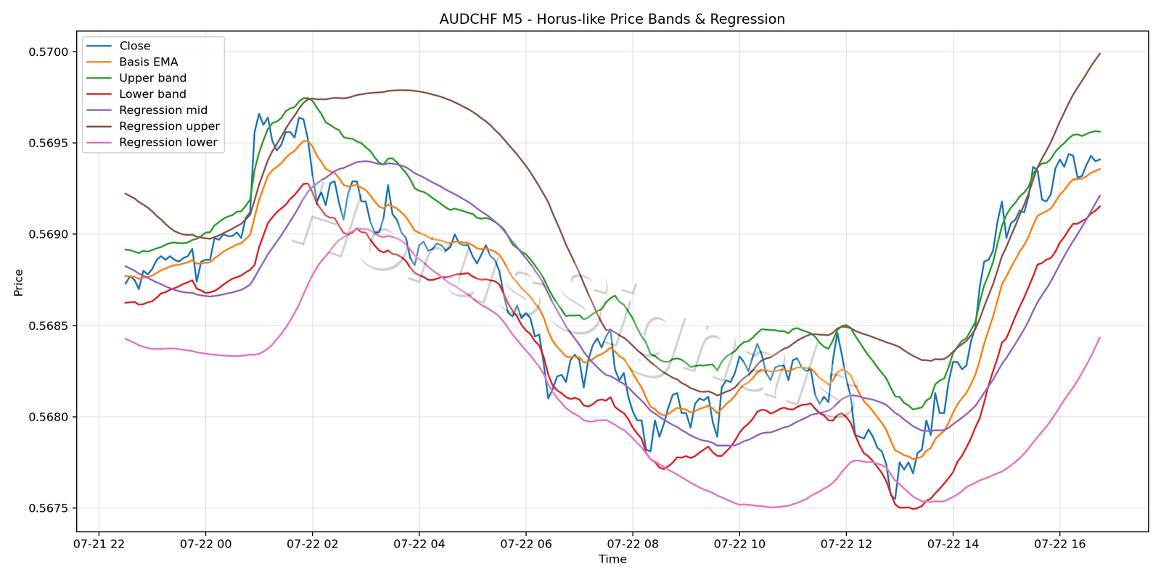The width and height of the screenshot is (1161, 580).
Task: Select the 'Upper band' legend label
Action: point(153,78)
